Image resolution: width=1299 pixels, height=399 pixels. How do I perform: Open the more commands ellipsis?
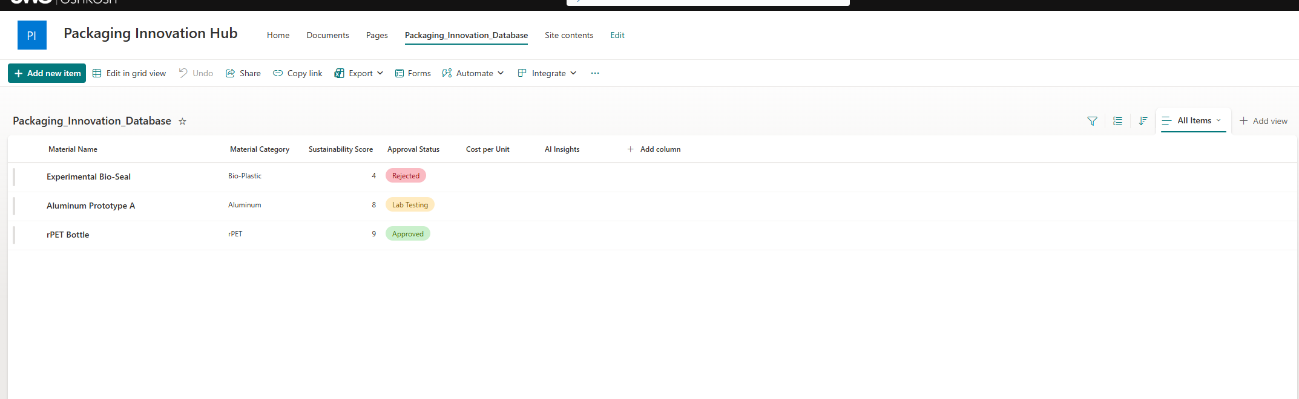(x=595, y=73)
